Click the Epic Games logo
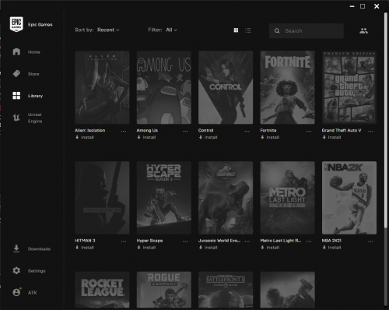Screen dimensions: 389x310 pos(16,24)
